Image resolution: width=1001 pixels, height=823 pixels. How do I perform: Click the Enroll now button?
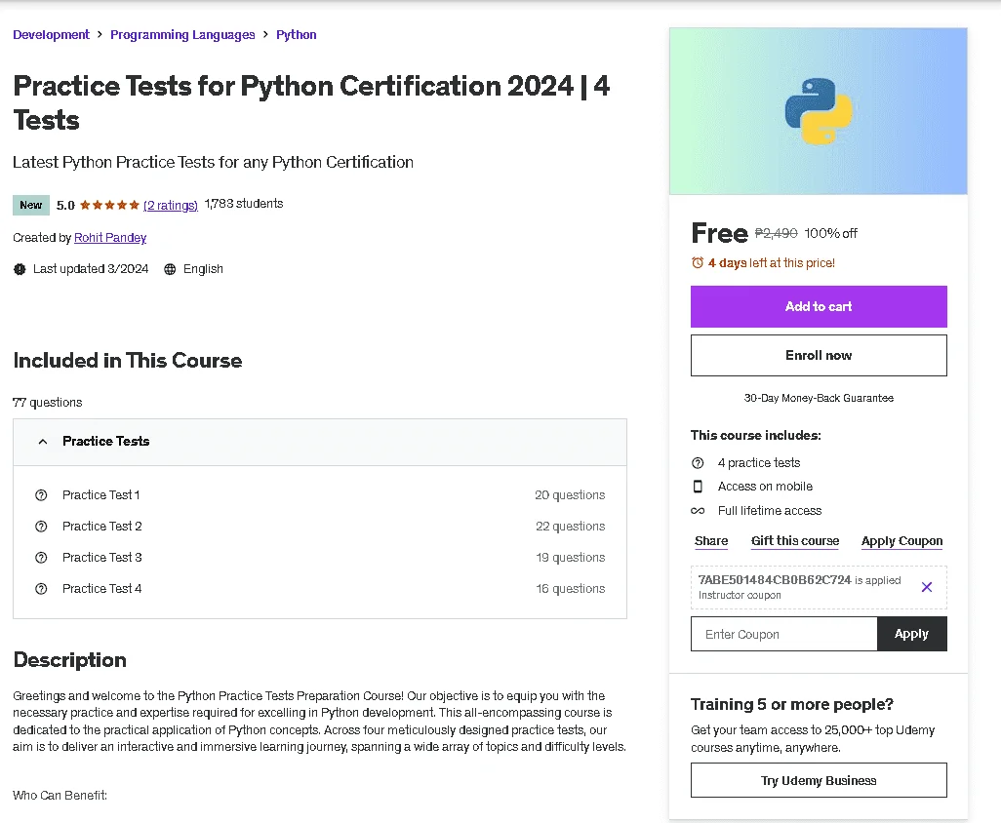coord(819,355)
